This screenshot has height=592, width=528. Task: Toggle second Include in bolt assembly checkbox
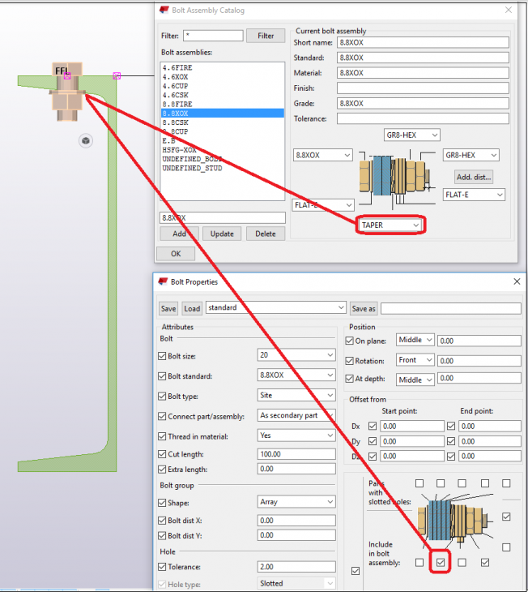(441, 563)
